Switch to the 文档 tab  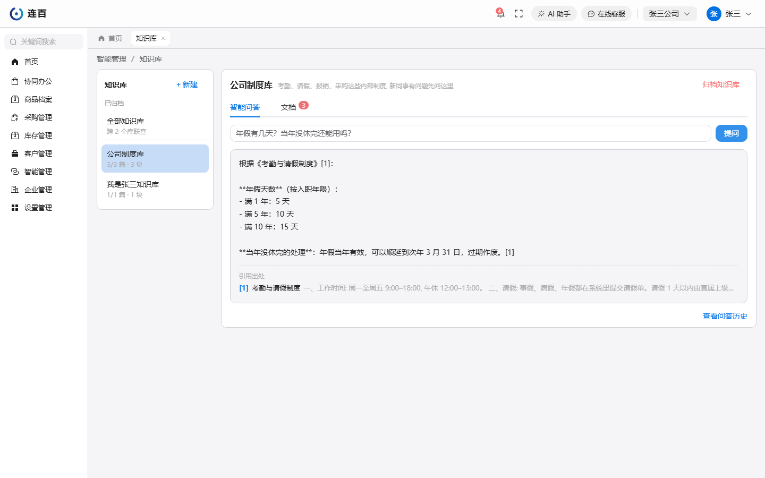tap(288, 107)
